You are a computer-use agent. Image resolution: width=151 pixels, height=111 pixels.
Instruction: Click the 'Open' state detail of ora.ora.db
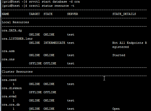(x=116, y=109)
